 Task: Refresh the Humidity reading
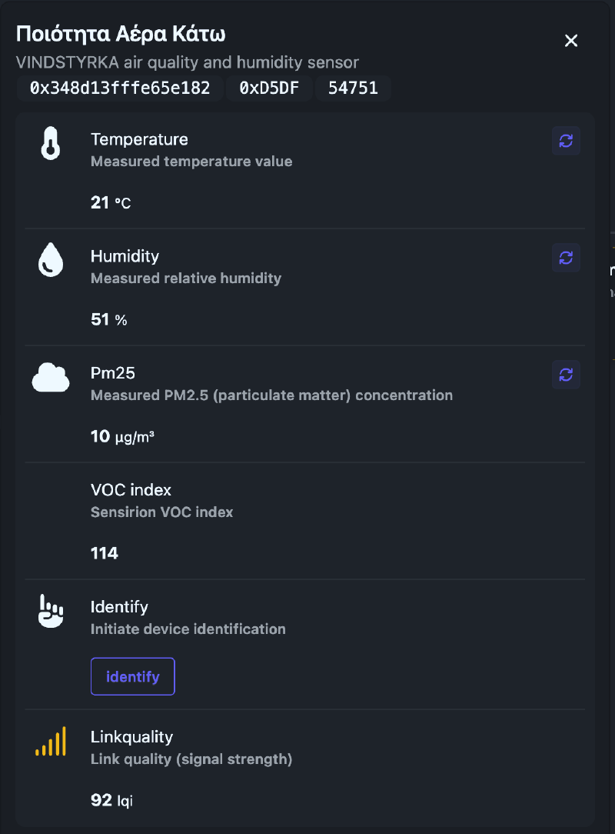click(566, 258)
